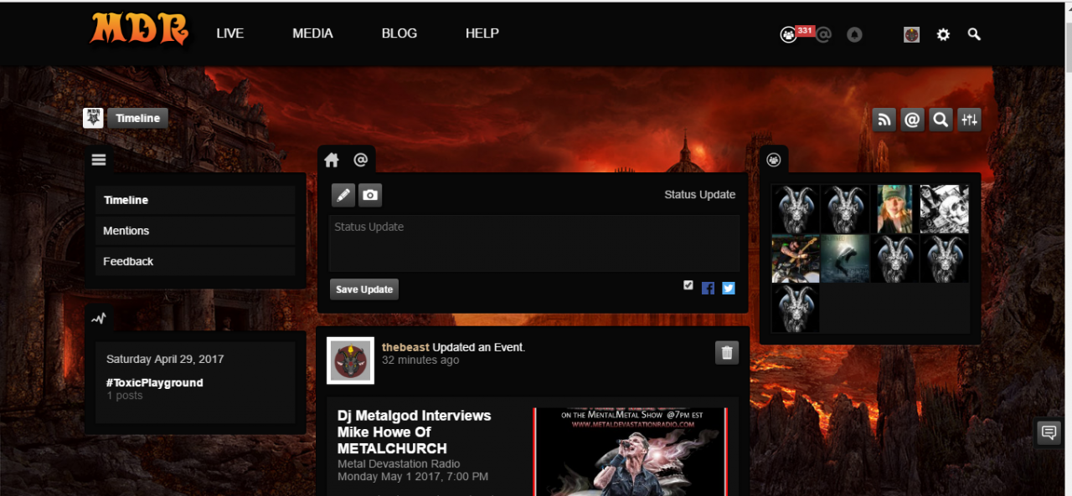Open the #ToxicPlayground hashtag link
Viewport: 1072px width, 496px height.
point(153,382)
